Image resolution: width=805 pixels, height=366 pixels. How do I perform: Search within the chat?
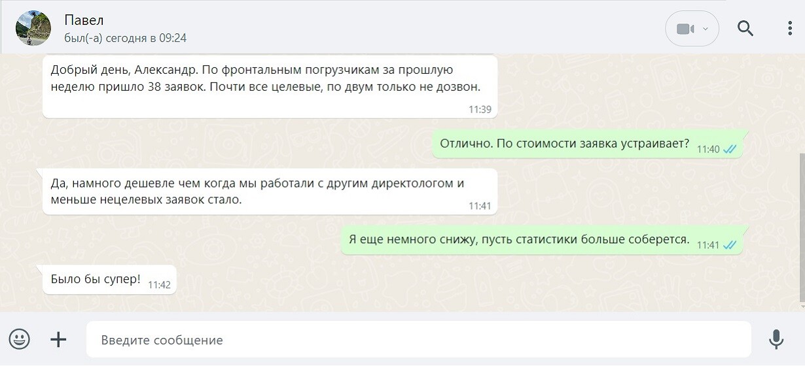(x=745, y=28)
